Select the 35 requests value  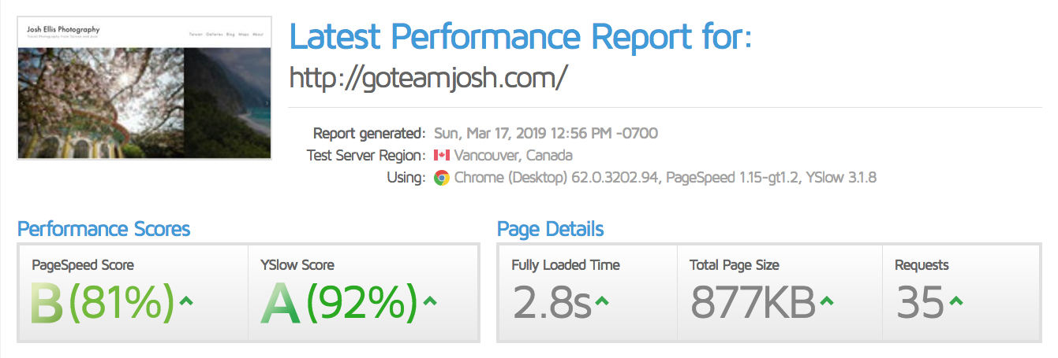pyautogui.click(x=920, y=302)
